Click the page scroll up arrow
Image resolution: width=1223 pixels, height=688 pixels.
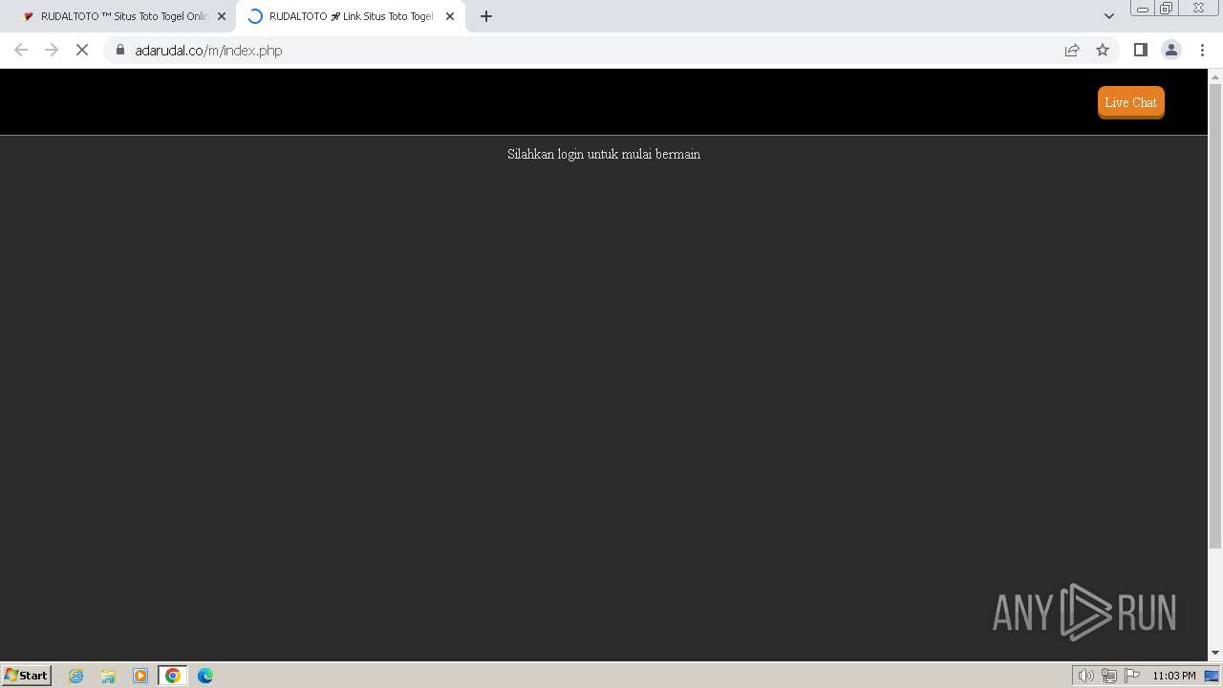(x=1215, y=76)
